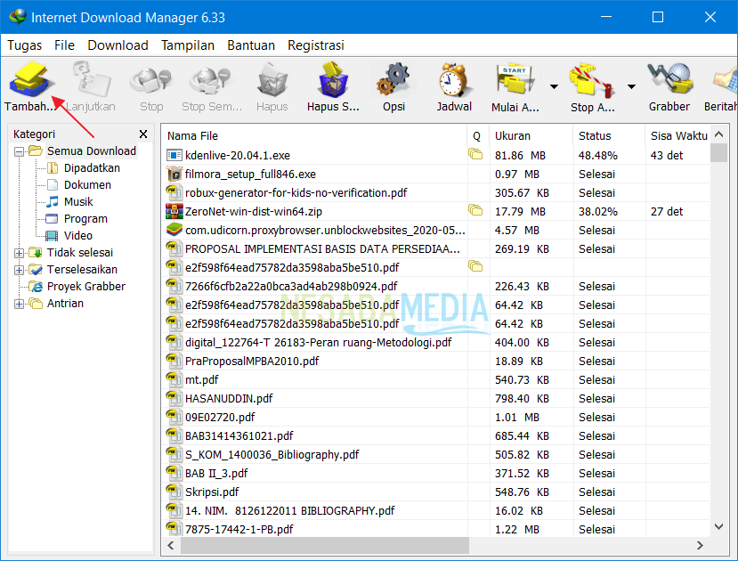Select digital_122764-T 26183-Peran ruang-Metodologi.pdf
This screenshot has height=561, width=738.
coord(318,343)
